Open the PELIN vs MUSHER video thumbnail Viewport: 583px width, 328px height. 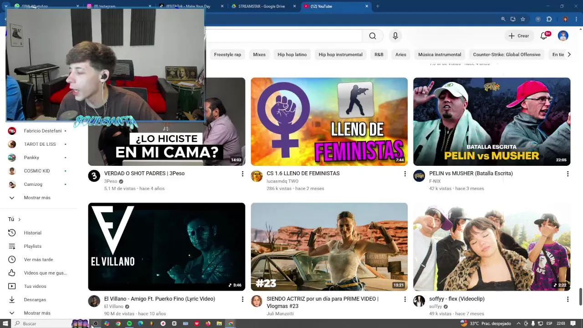click(491, 122)
